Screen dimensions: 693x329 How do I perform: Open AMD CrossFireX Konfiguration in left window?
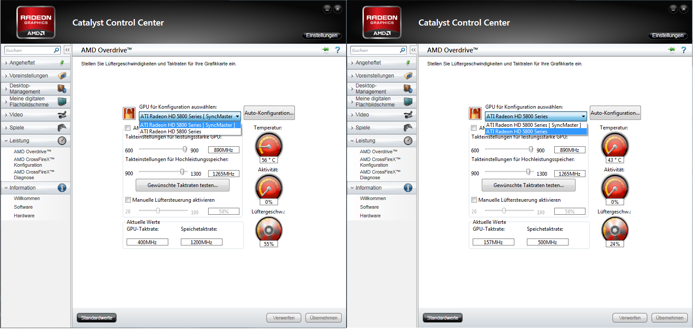[34, 162]
